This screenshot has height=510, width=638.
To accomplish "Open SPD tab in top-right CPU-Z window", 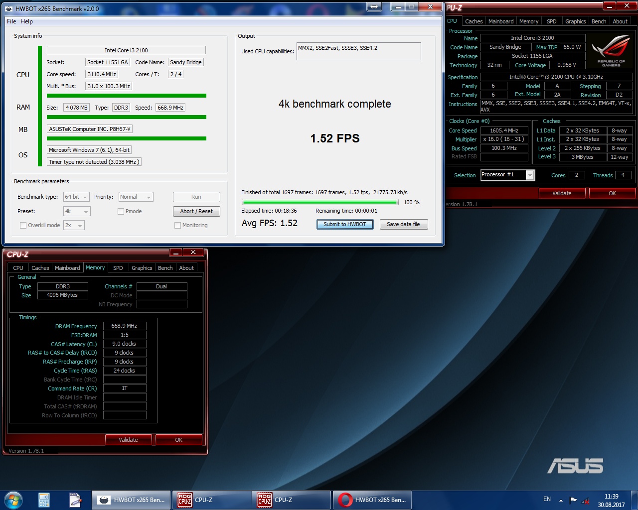I will pyautogui.click(x=552, y=21).
